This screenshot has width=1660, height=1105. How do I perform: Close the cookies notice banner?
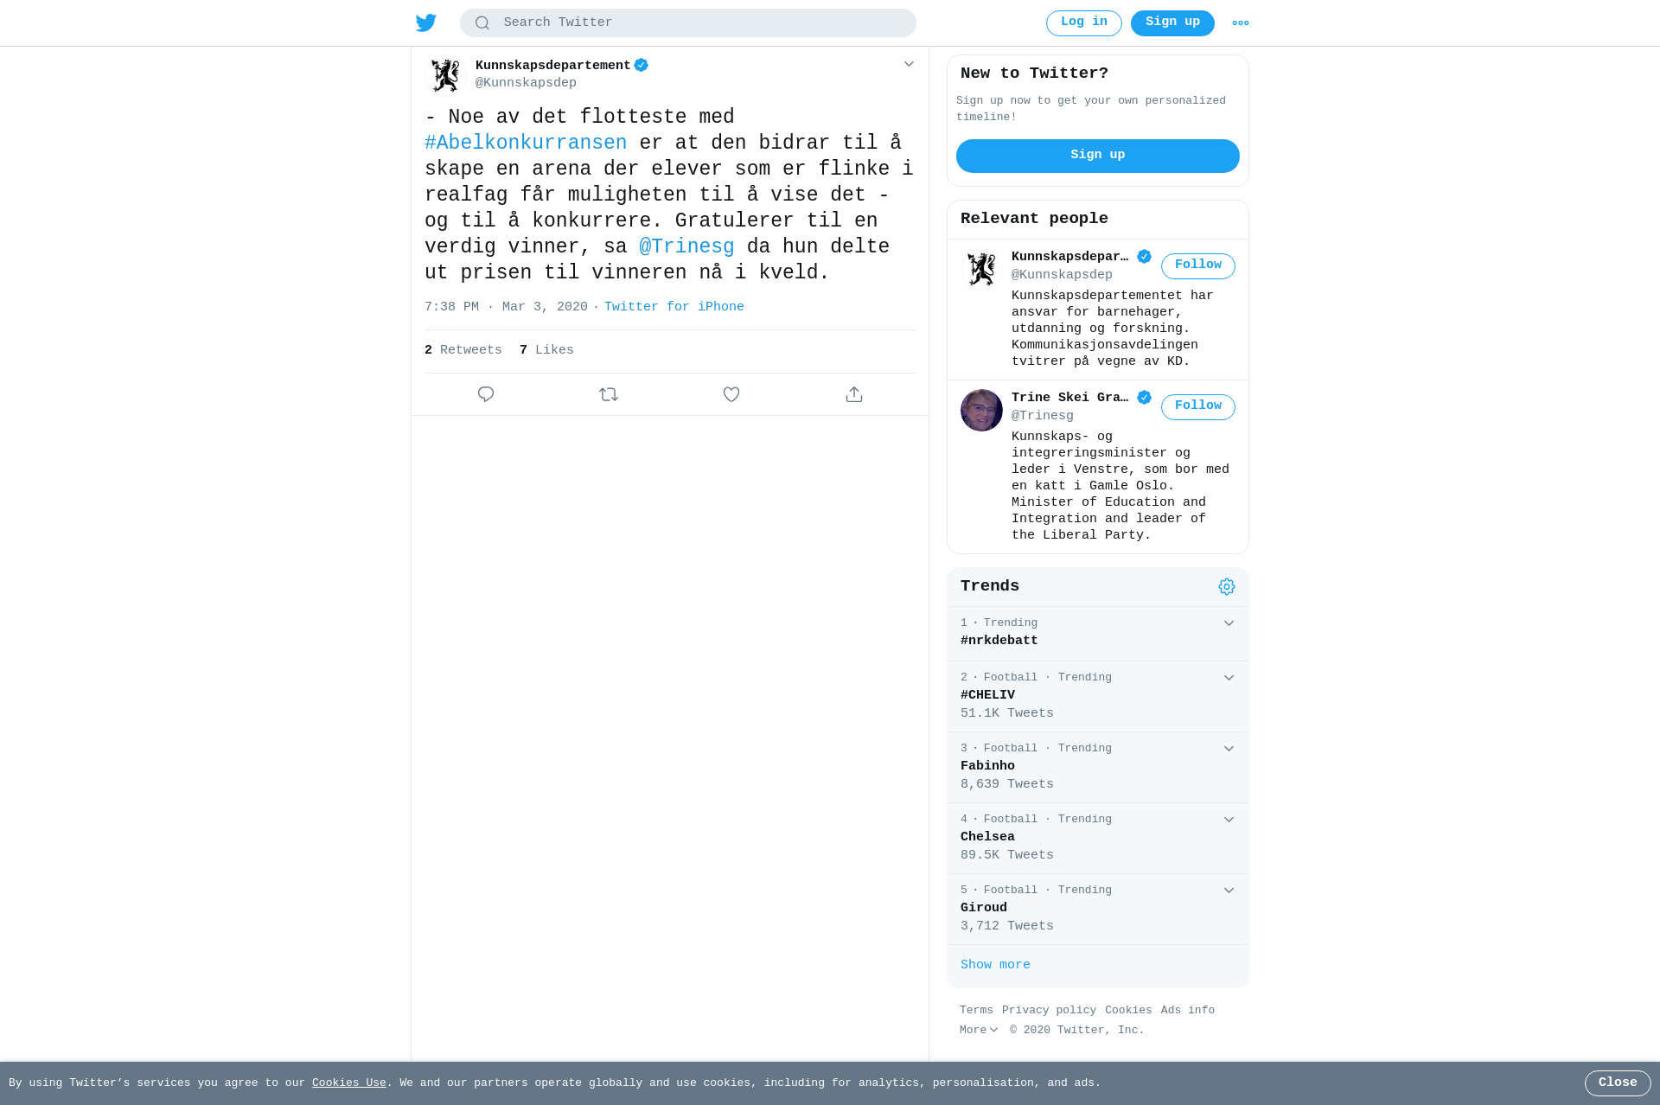1617,1083
